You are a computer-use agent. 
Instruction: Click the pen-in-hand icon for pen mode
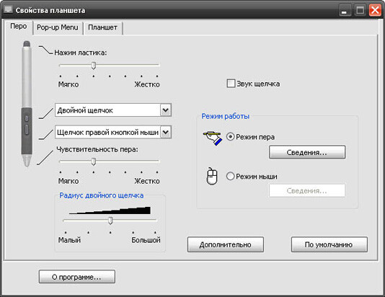[213, 138]
